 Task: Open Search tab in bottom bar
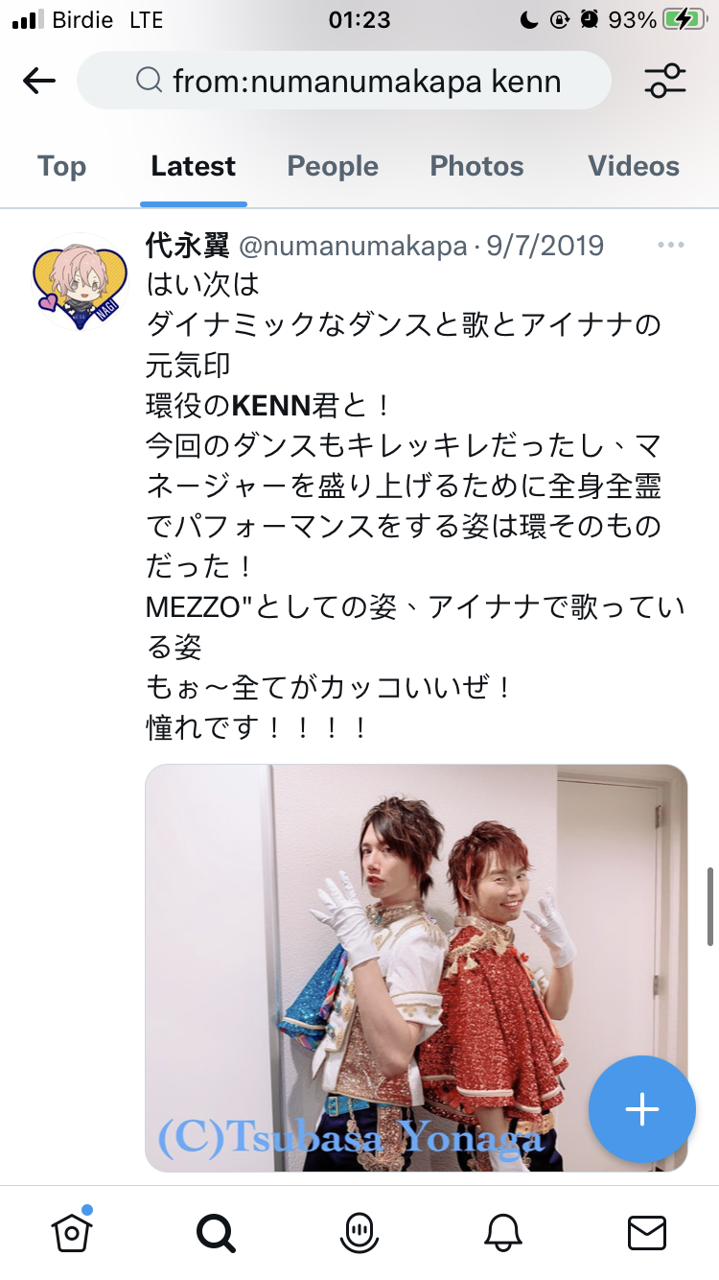(216, 1232)
